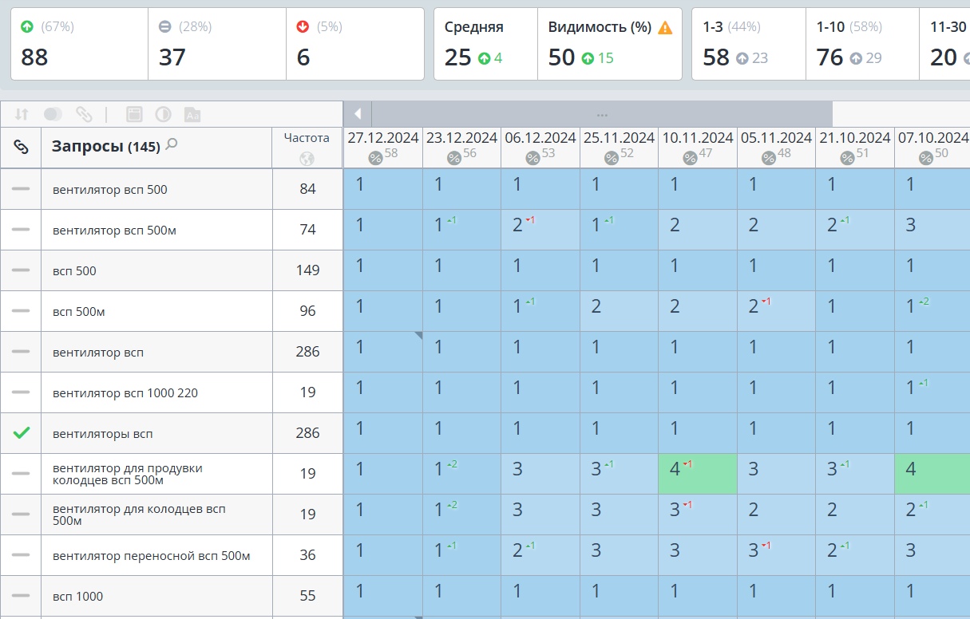The image size is (970, 619).
Task: Click the dash marker for всп 500 row
Action: tap(21, 270)
